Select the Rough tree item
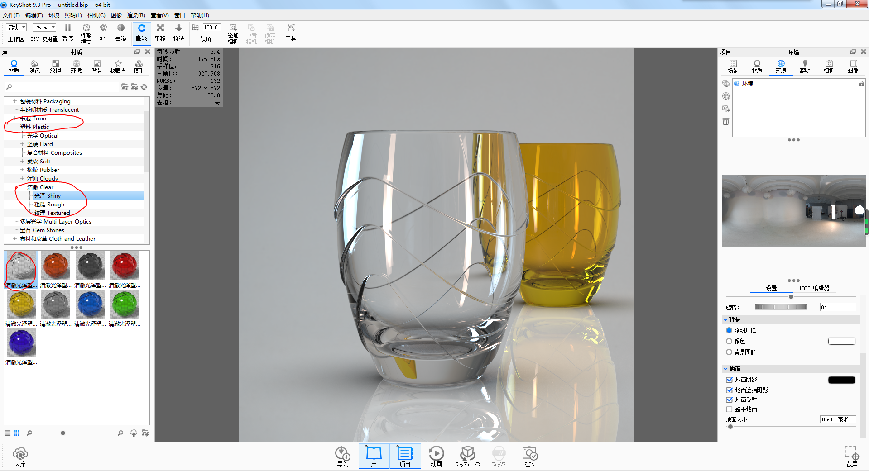Viewport: 869px width, 471px height. tap(49, 205)
